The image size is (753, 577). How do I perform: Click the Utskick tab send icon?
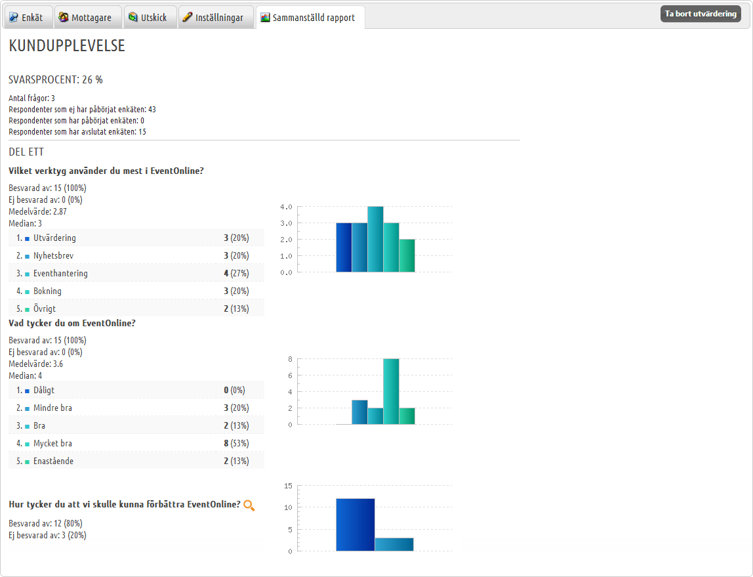(x=133, y=17)
